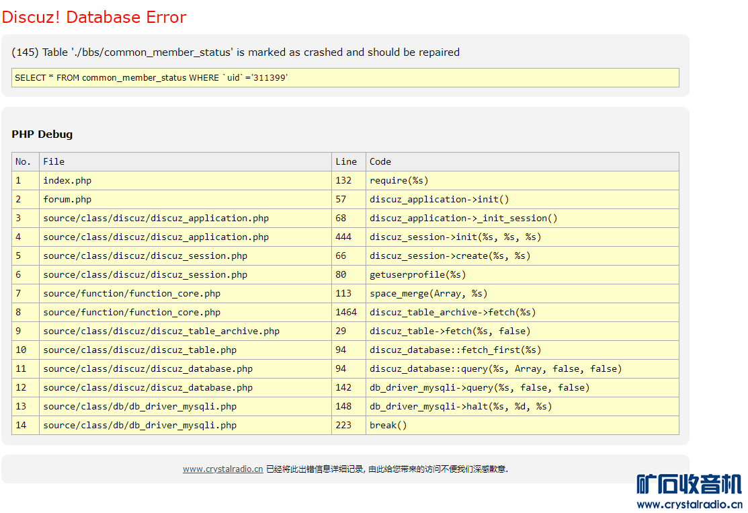Click the Chinese error-logged apology text
The height and width of the screenshot is (513, 748).
387,469
